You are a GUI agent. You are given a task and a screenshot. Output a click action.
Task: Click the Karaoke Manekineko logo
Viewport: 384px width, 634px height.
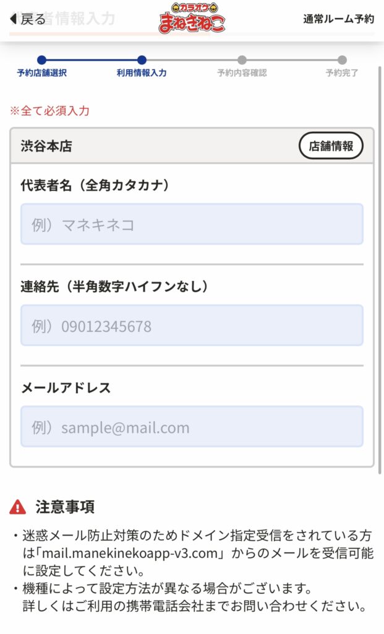point(192,18)
